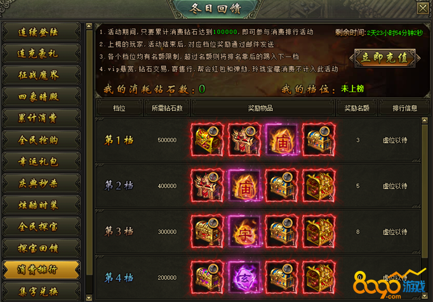Viewport: 433px width, 302px height.
Task: Click 虚位以待 ranking info for 第1档
Action: tap(395, 140)
